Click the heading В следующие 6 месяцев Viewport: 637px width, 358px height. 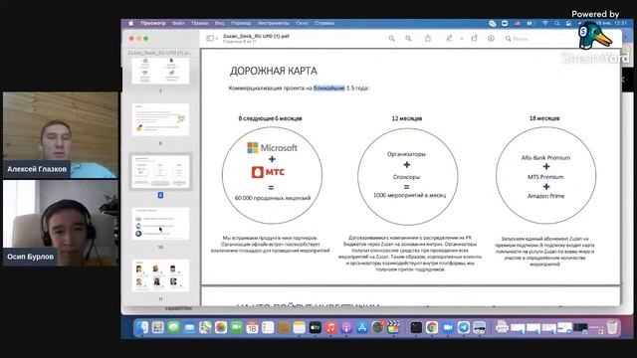(270, 118)
